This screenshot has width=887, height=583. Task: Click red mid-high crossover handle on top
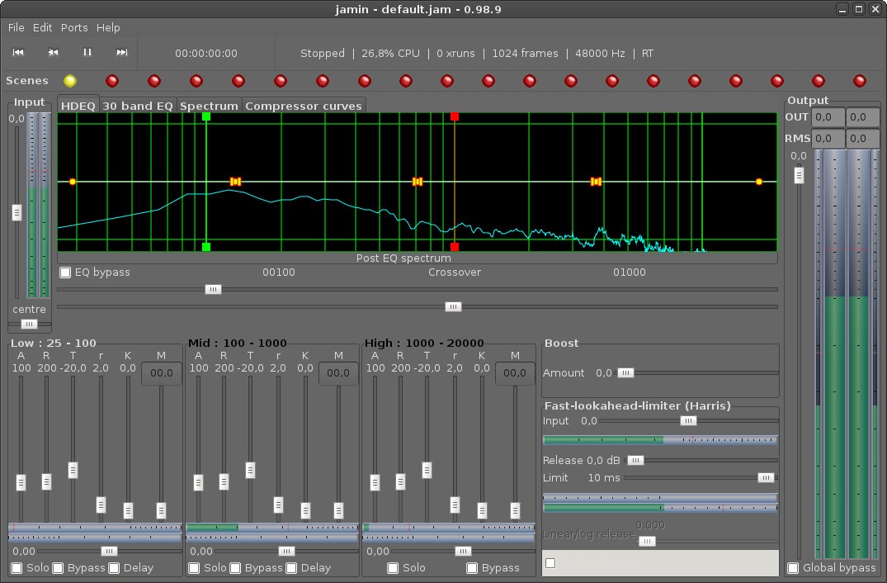(455, 116)
